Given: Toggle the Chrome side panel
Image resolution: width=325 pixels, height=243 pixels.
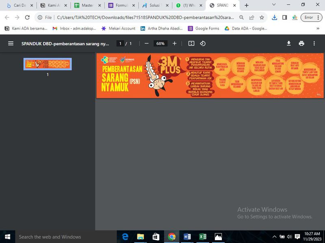Looking at the screenshot, I should pos(285,17).
